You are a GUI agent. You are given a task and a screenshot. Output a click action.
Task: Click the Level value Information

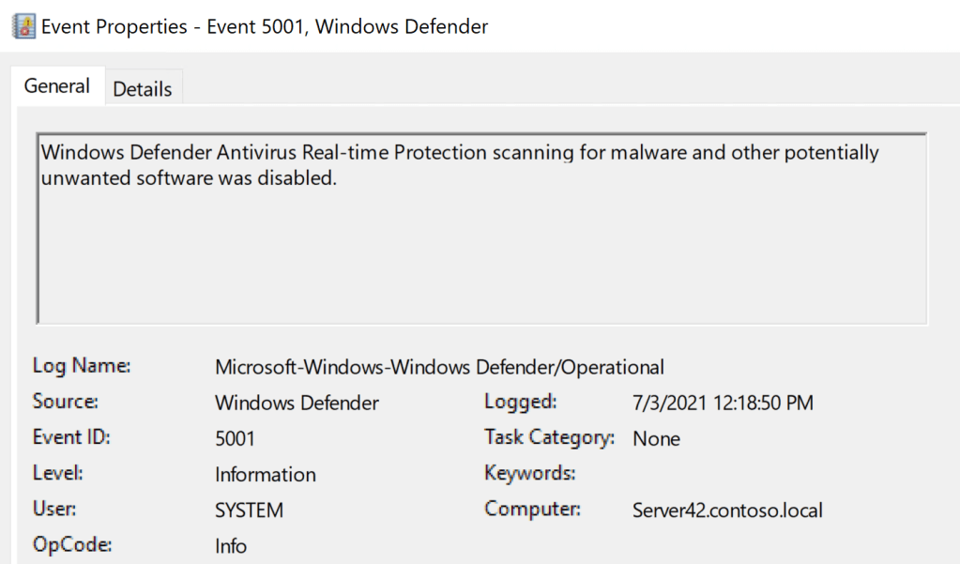click(266, 475)
